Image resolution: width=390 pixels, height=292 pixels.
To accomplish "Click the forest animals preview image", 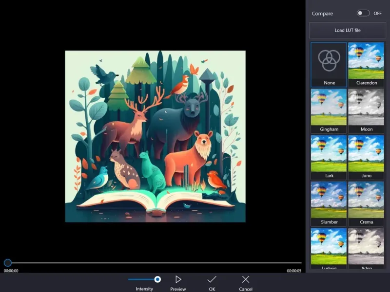I will [x=155, y=136].
